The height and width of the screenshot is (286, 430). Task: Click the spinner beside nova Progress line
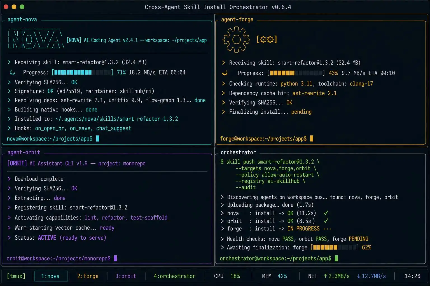(x=13, y=72)
